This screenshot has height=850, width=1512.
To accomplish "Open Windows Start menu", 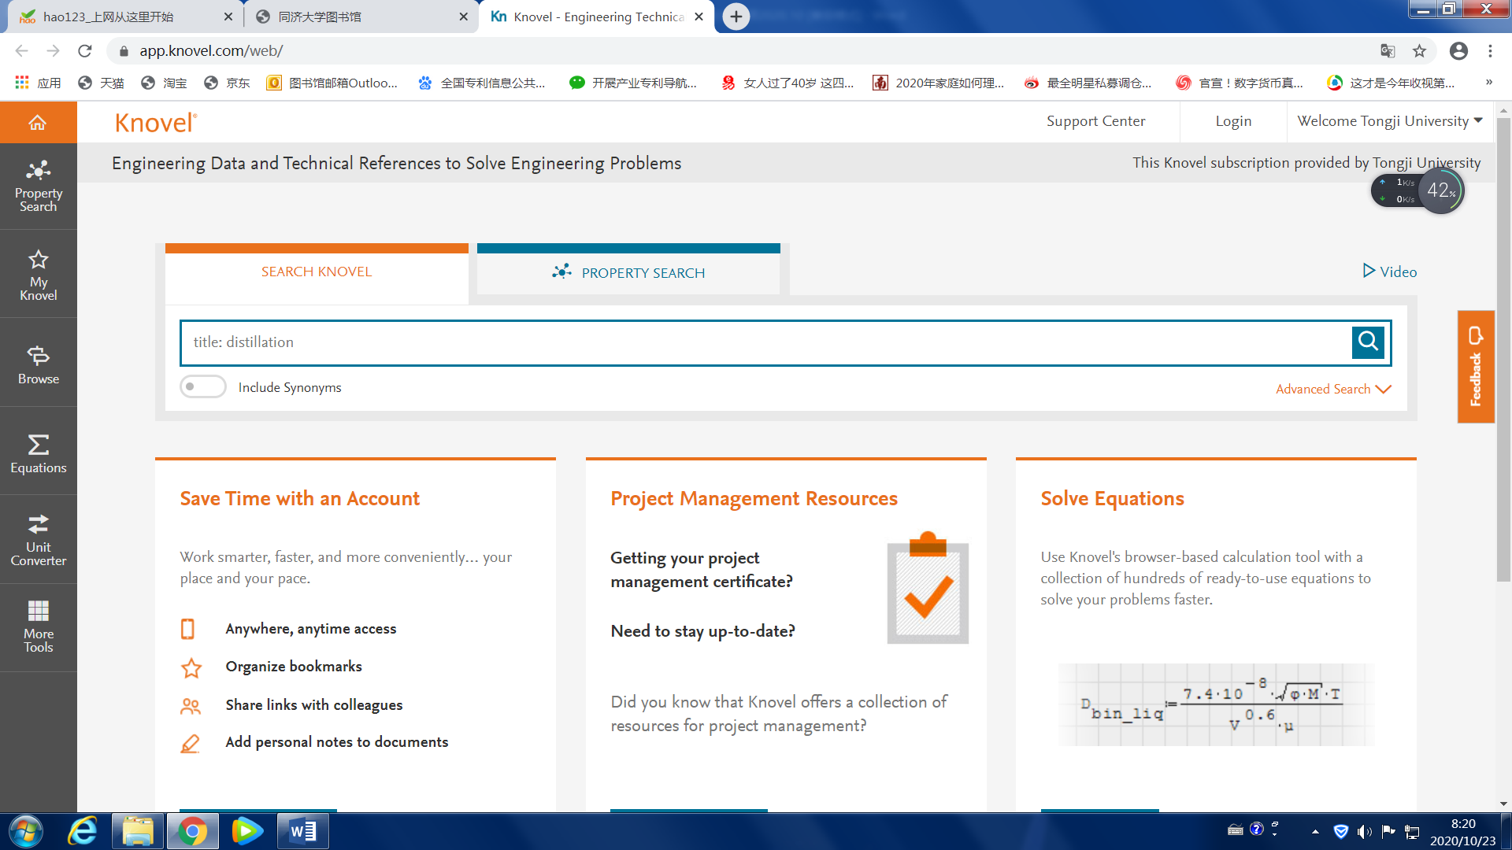I will [x=25, y=831].
